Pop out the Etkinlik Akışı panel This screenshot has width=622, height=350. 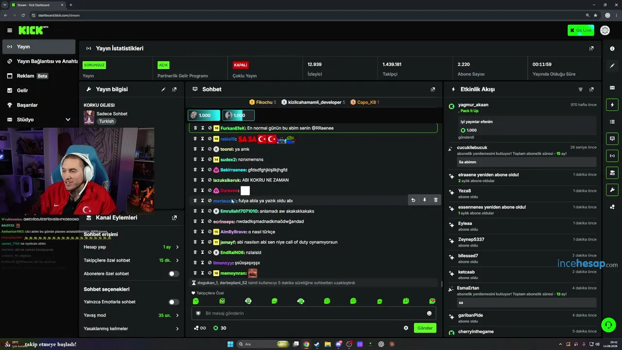(591, 89)
